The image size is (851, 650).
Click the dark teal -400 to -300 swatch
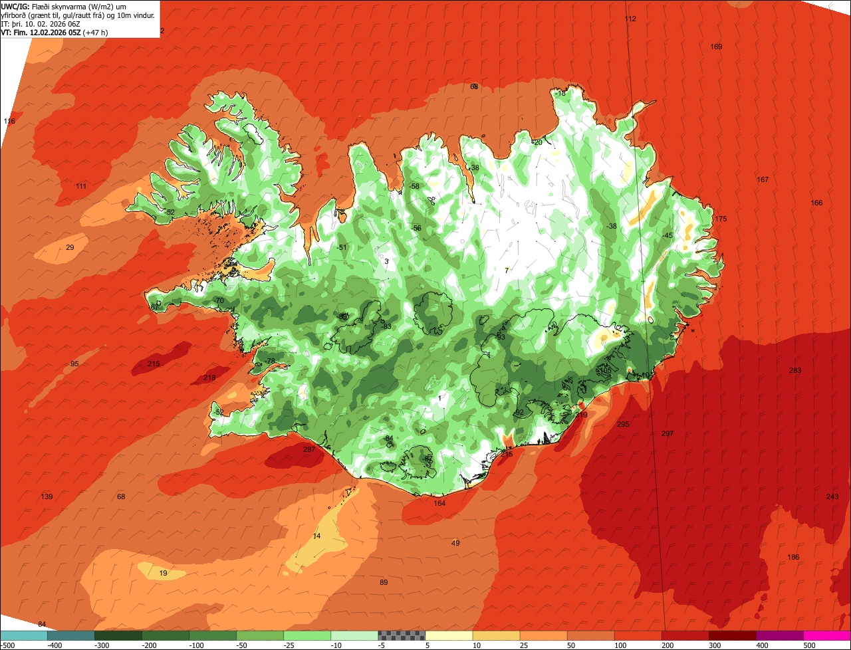[70, 635]
